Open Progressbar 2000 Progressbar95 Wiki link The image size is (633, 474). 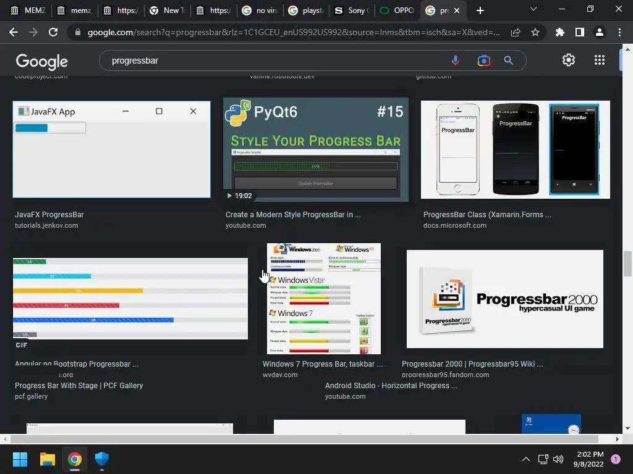click(x=472, y=364)
